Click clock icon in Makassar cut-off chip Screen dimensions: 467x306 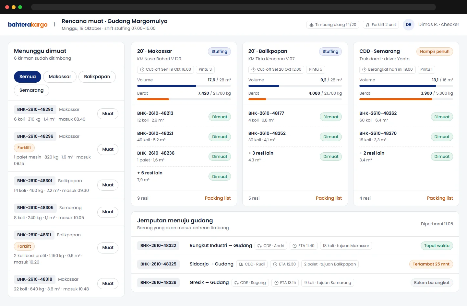point(142,69)
